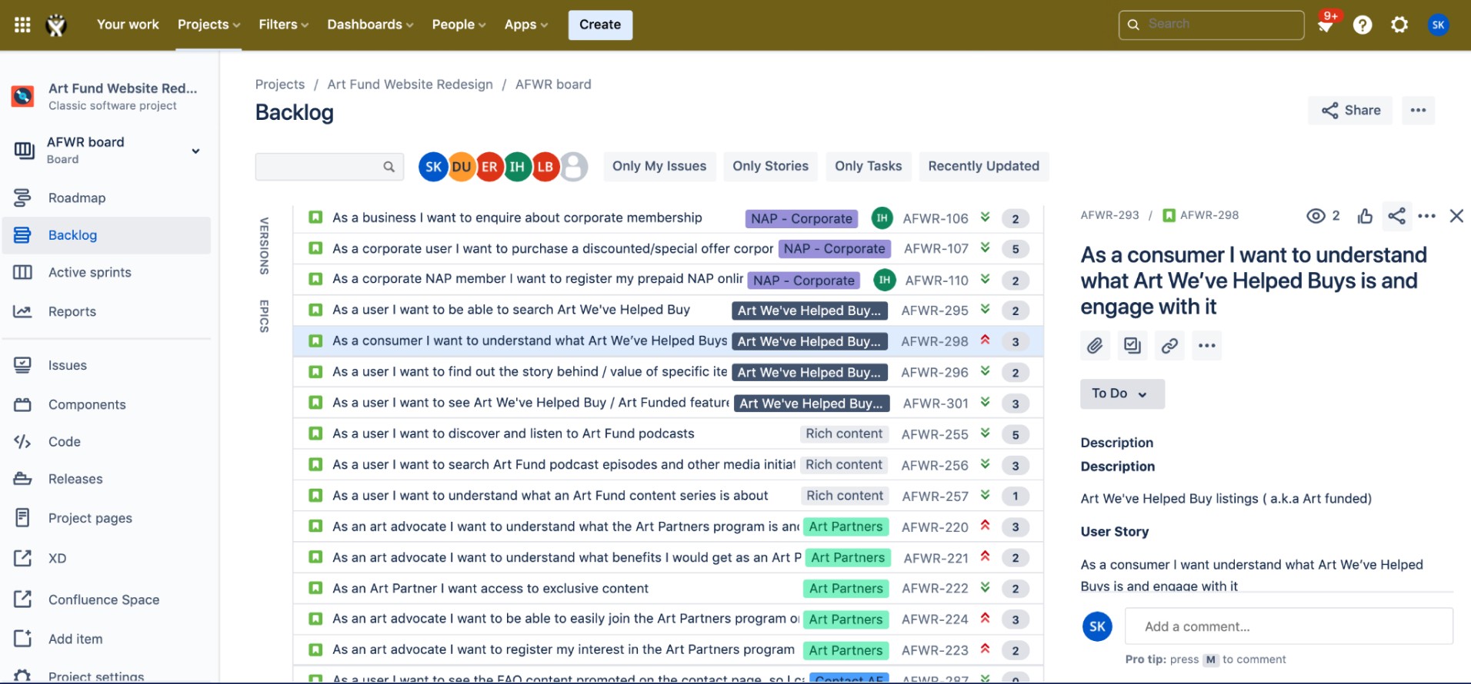This screenshot has height=684, width=1471.
Task: Select the AFWR-106 corporate membership issue row
Action: tap(668, 218)
